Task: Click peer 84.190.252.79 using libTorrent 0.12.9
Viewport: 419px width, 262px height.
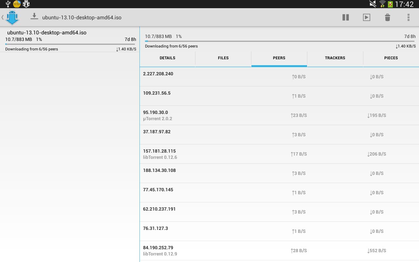Action: click(279, 251)
